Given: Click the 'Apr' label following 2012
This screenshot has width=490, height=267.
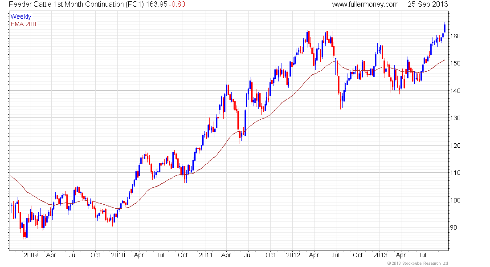Looking at the screenshot, I should [x=314, y=255].
